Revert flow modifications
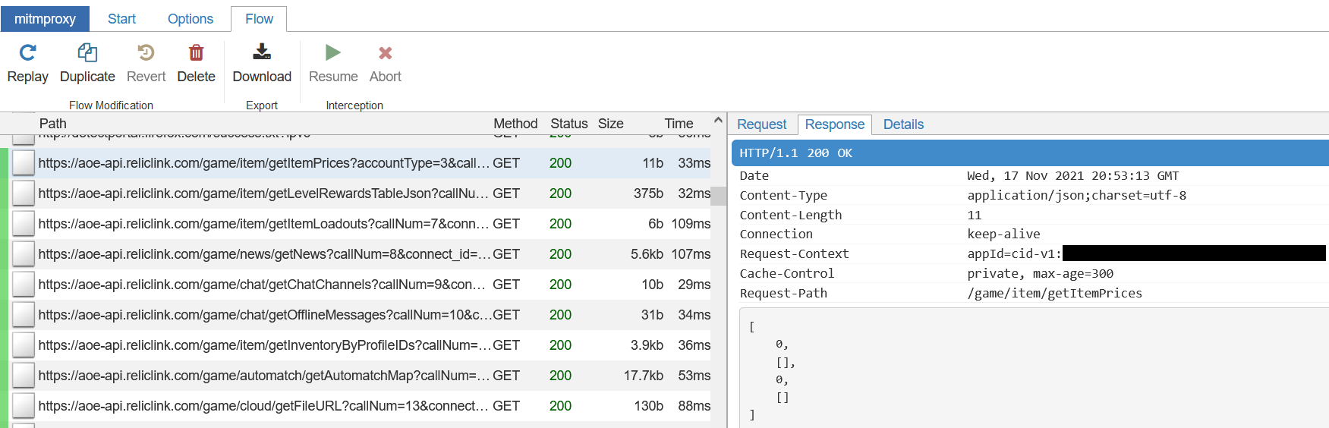The height and width of the screenshot is (428, 1329). click(x=146, y=64)
